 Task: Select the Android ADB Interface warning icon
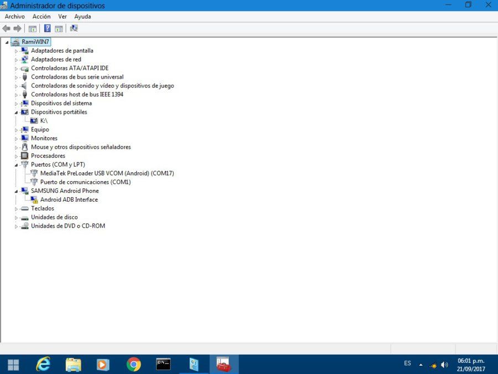click(x=34, y=199)
